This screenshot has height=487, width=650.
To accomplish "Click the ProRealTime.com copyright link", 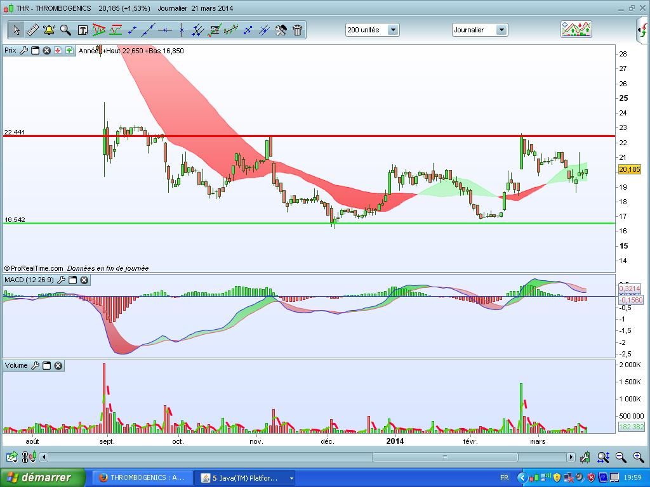I will (34, 268).
